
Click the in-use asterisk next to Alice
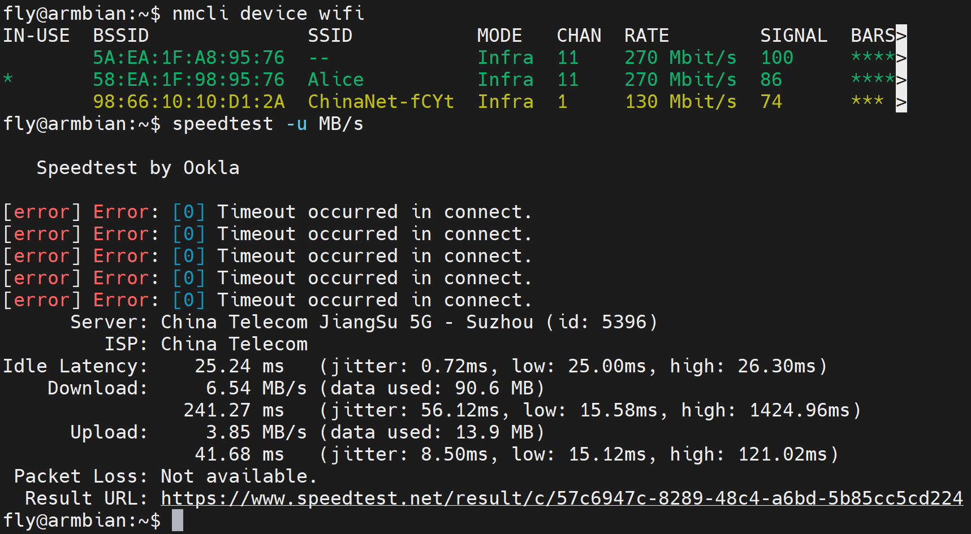click(8, 79)
